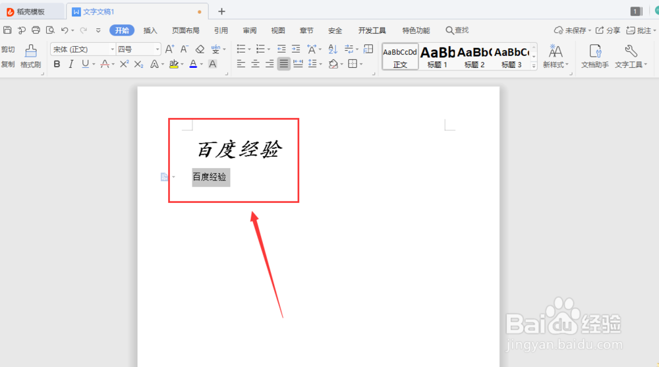Screen dimensions: 659x367
Task: Switch to the 页面布局 (Page Layout) tab
Action: pyautogui.click(x=185, y=30)
